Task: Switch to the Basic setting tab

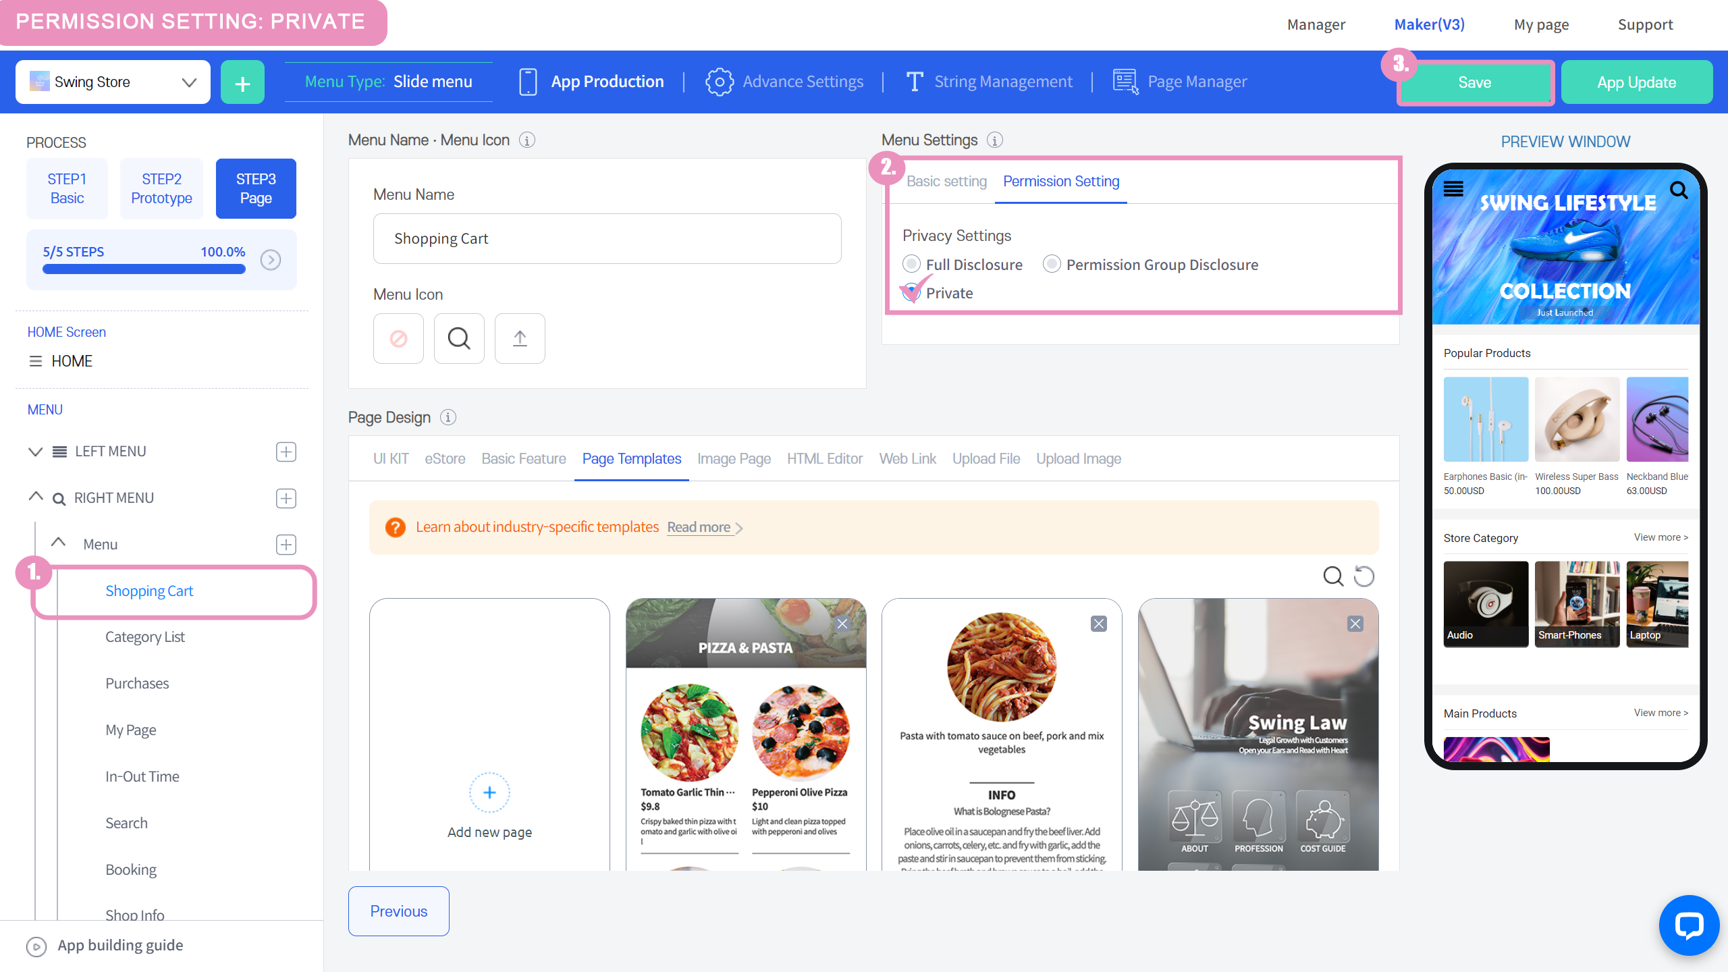Action: point(946,182)
